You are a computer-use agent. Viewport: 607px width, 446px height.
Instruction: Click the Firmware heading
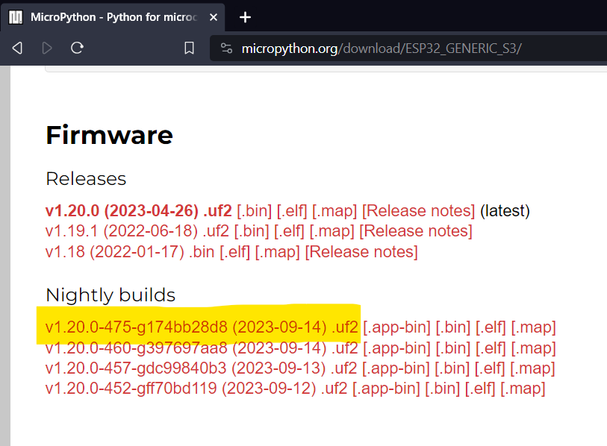[x=109, y=135]
